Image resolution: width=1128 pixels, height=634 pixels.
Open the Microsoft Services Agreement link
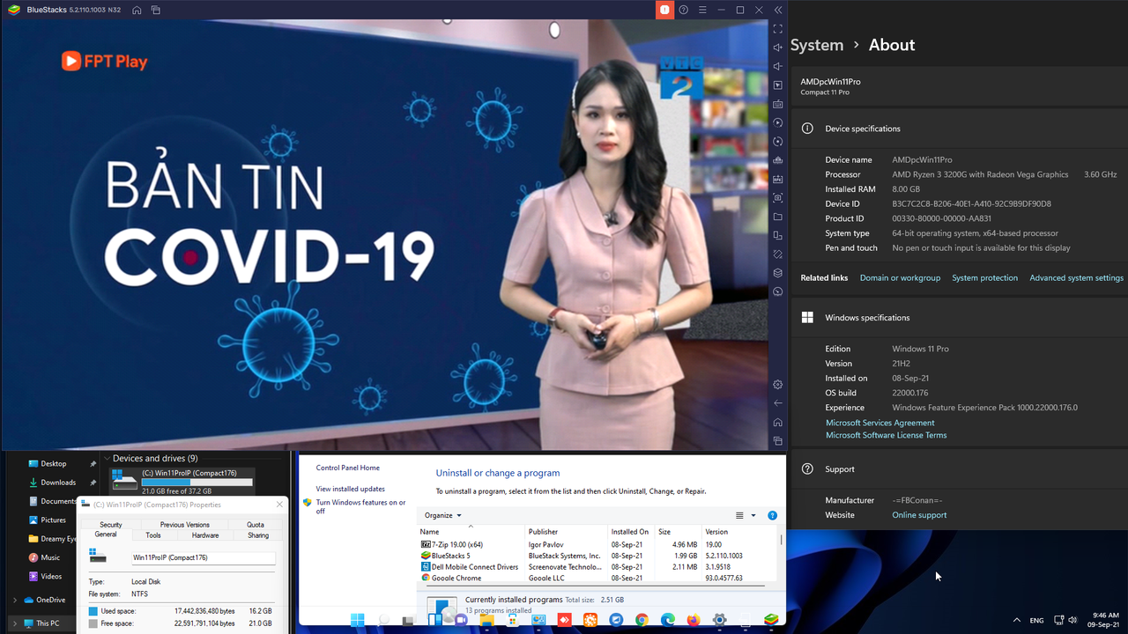(880, 423)
